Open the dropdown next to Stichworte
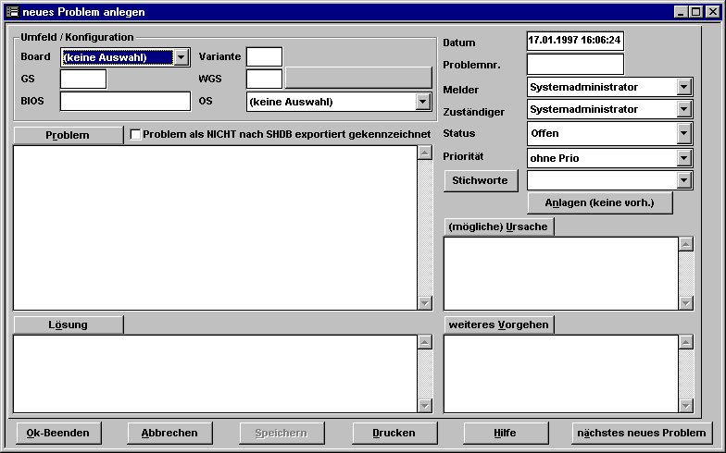726x453 pixels. point(684,181)
